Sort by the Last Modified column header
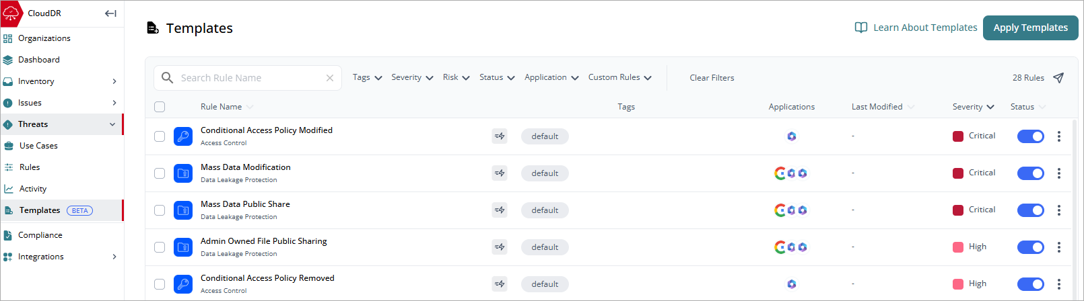Image resolution: width=1084 pixels, height=301 pixels. [x=883, y=107]
